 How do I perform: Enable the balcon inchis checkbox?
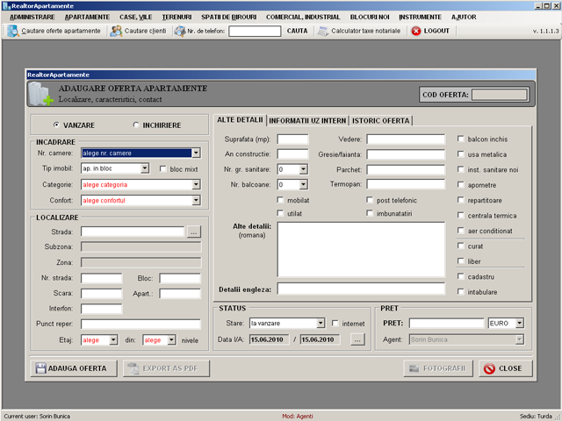461,139
